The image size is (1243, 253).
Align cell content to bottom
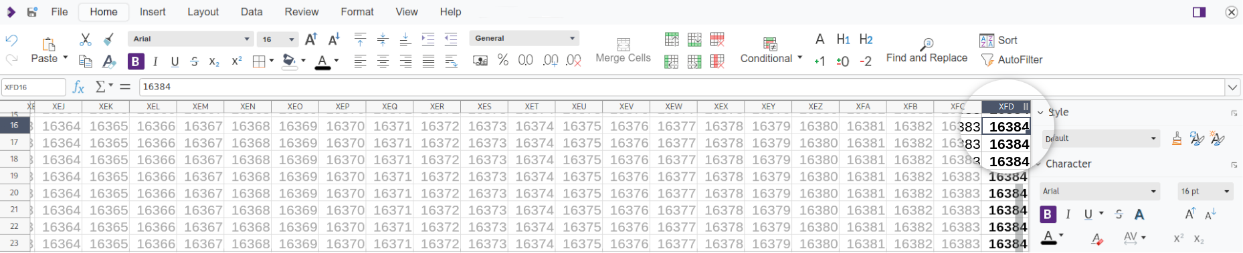[405, 39]
